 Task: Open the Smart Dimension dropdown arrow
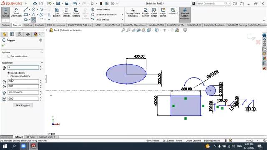pyautogui.click(x=16, y=20)
